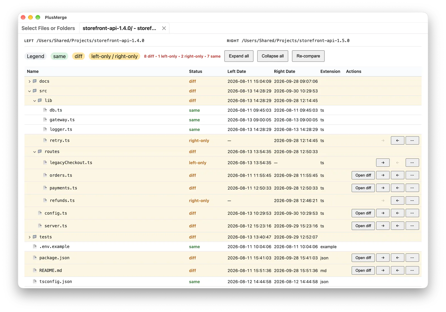Screen dimensions: 446x312
Task: Switch to Select Files or Folders tab
Action: [x=48, y=28]
